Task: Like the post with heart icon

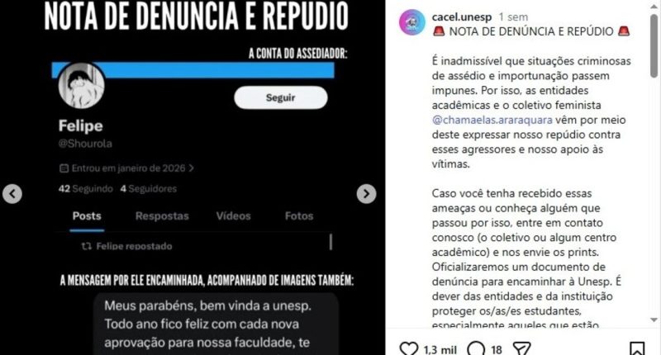Action: click(x=408, y=349)
